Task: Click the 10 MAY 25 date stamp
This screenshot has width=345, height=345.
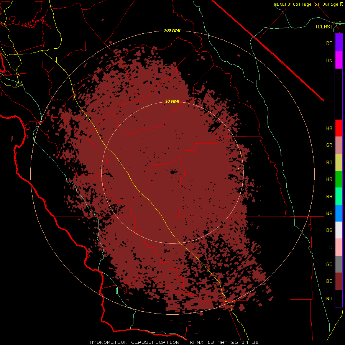Action: coord(222,342)
